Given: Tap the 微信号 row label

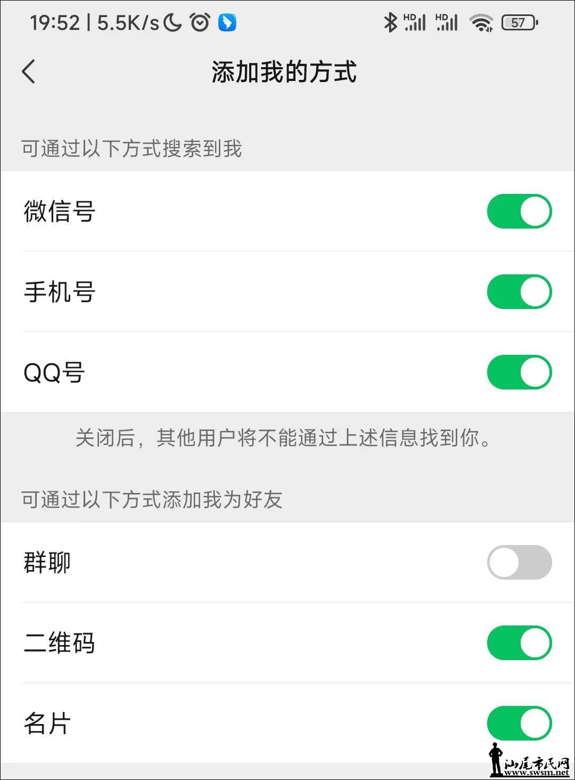Looking at the screenshot, I should pyautogui.click(x=60, y=212).
